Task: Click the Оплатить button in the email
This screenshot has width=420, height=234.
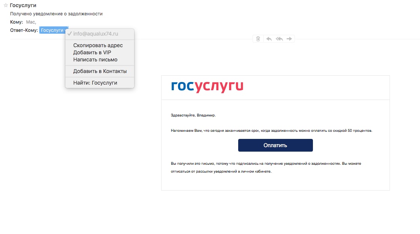Action: 275,145
